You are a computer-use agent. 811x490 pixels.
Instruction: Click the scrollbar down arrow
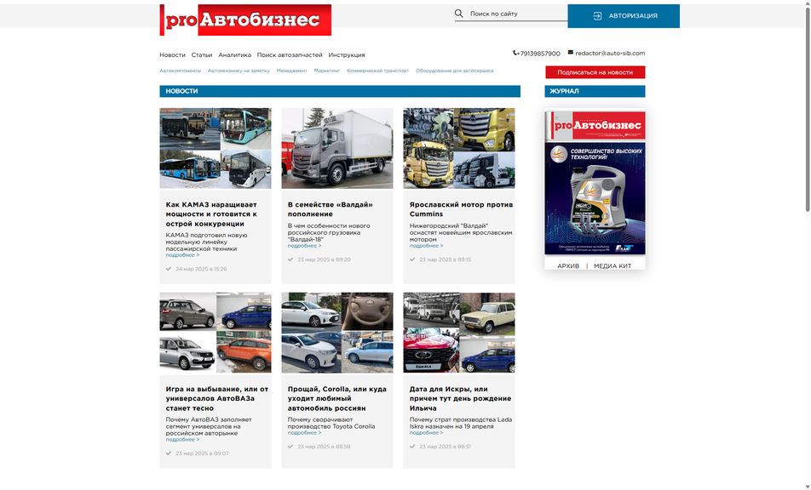808,487
